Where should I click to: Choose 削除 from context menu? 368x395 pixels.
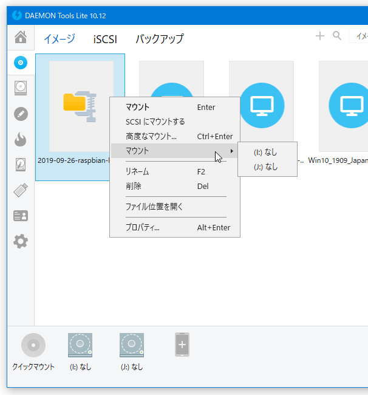pyautogui.click(x=175, y=186)
